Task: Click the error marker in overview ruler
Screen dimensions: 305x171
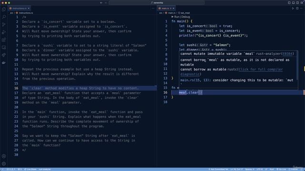Action: (304, 93)
